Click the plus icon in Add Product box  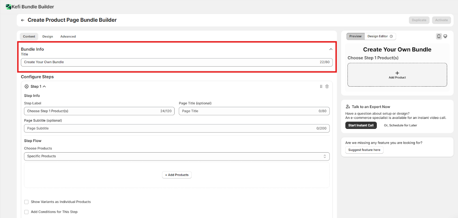pyautogui.click(x=397, y=73)
